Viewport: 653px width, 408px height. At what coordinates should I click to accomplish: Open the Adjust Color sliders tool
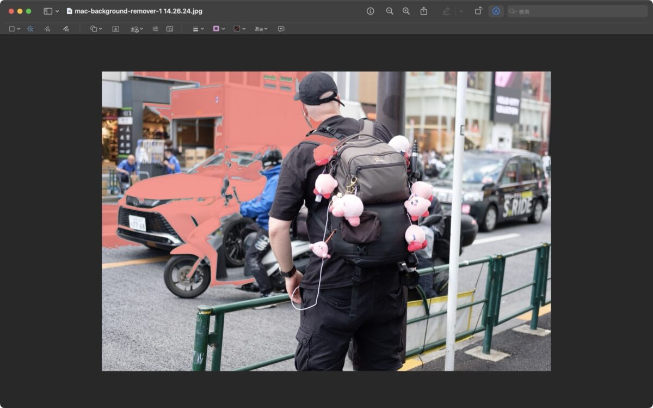(x=155, y=29)
